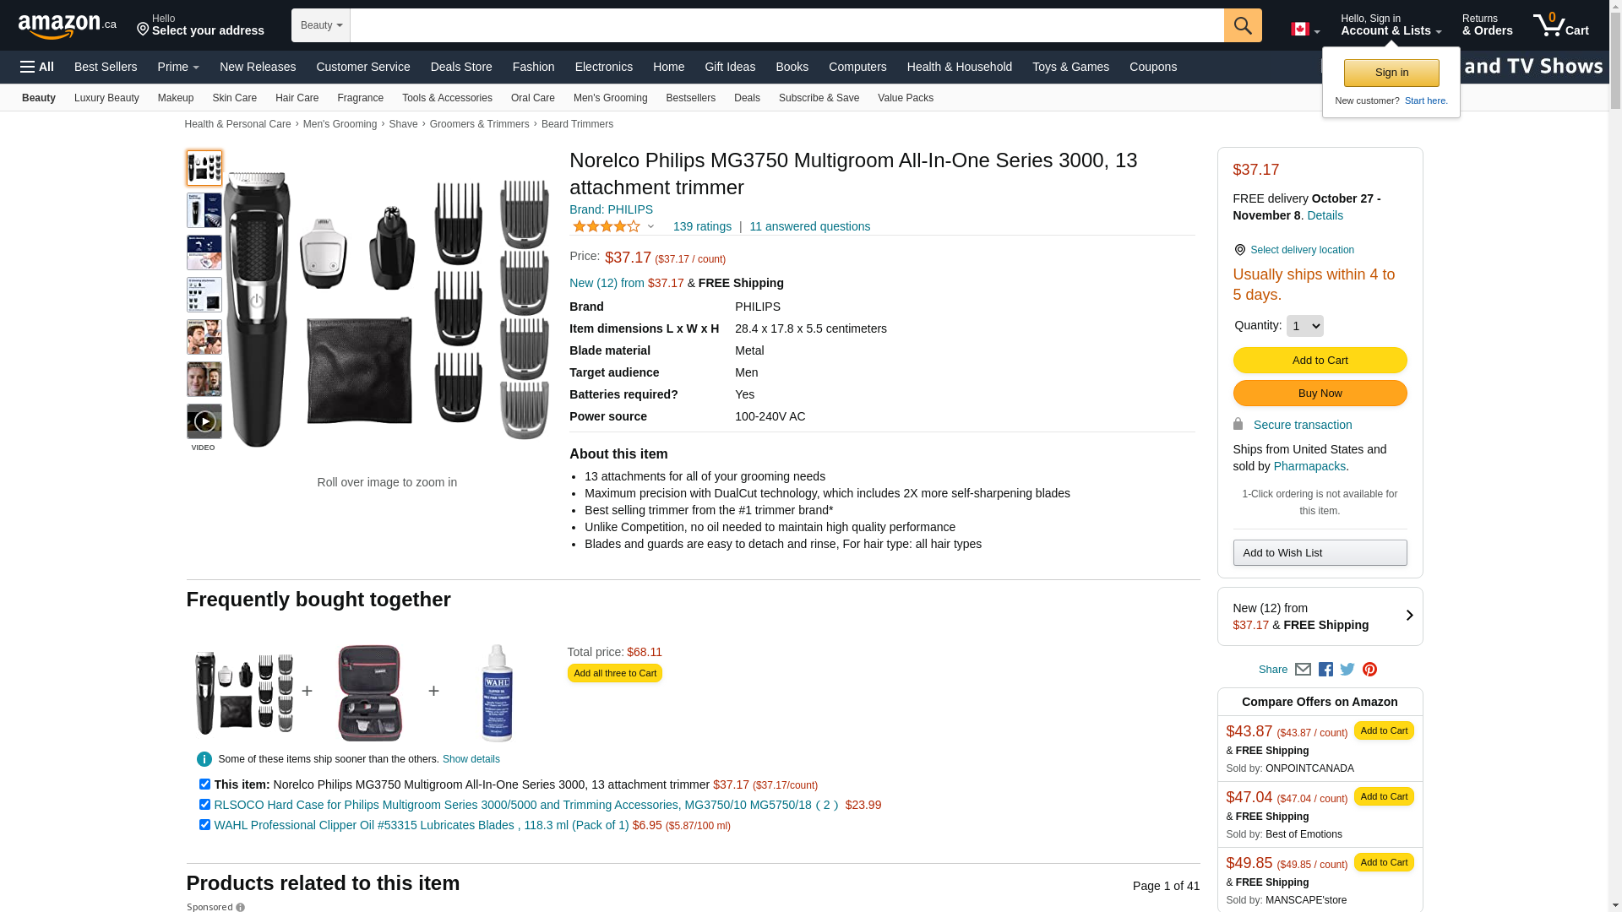1622x912 pixels.
Task: Click the Add to Cart button
Action: pos(1320,361)
